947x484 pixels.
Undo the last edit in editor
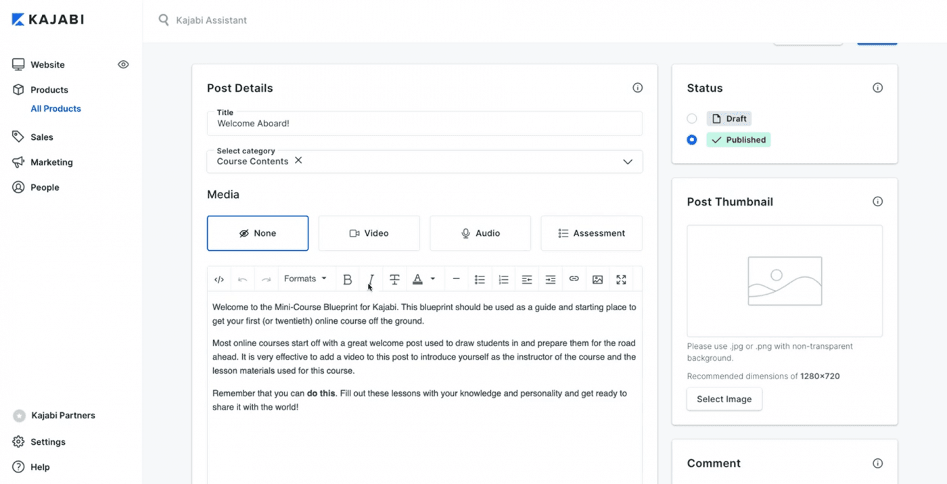[x=243, y=279]
